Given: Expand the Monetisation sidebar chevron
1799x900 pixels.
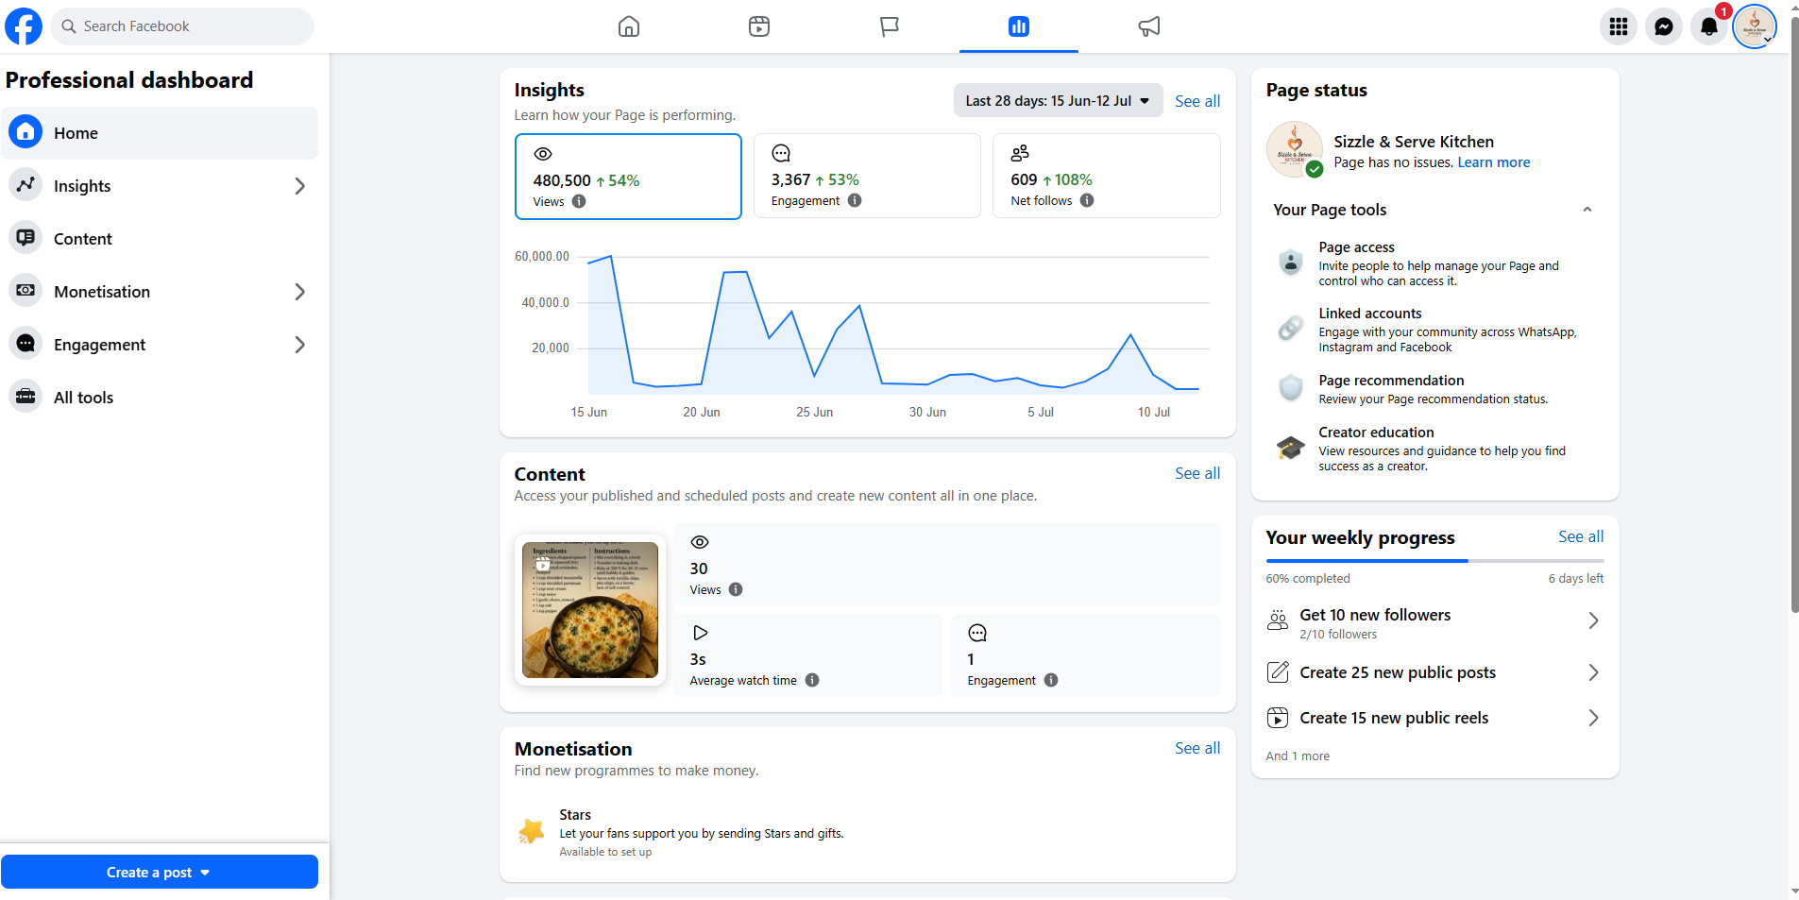Looking at the screenshot, I should coord(299,292).
